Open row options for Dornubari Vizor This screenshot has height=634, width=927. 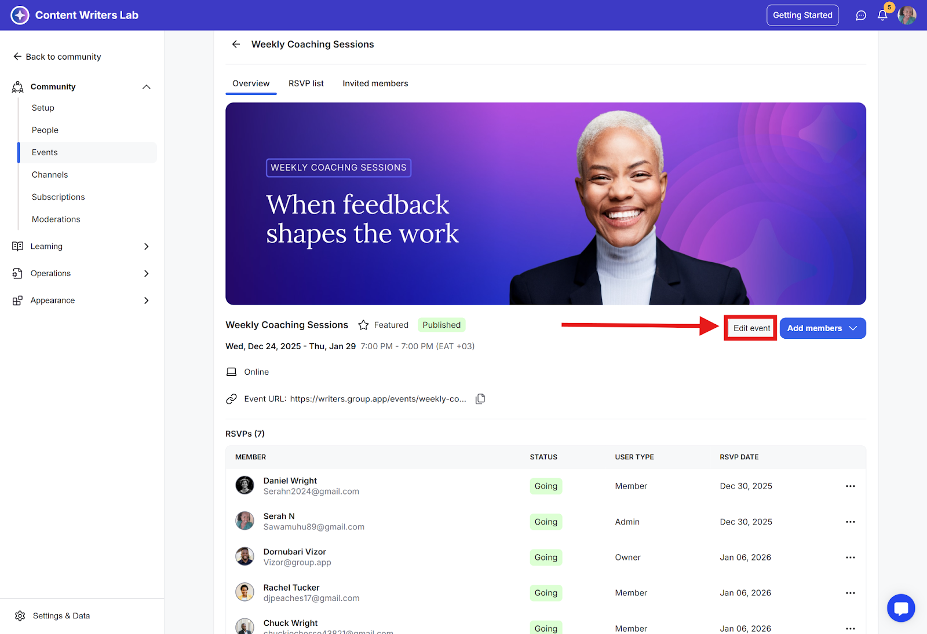[x=851, y=558]
